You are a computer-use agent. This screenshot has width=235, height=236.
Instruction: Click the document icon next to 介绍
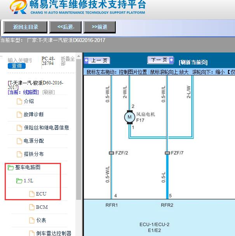19,101
